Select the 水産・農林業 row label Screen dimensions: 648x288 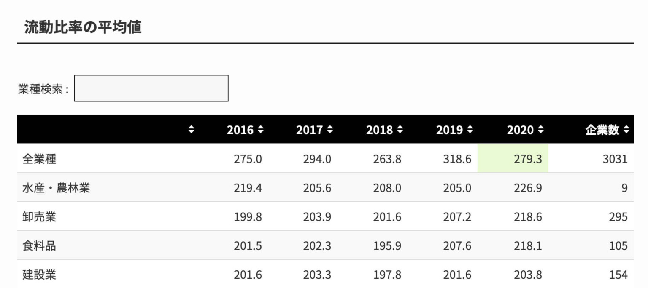(x=56, y=188)
